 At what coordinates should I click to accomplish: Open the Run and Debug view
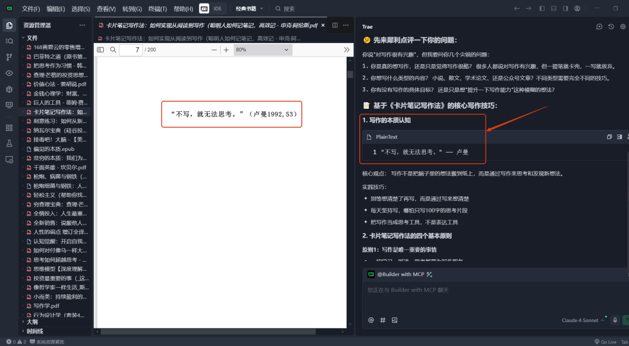[9, 89]
